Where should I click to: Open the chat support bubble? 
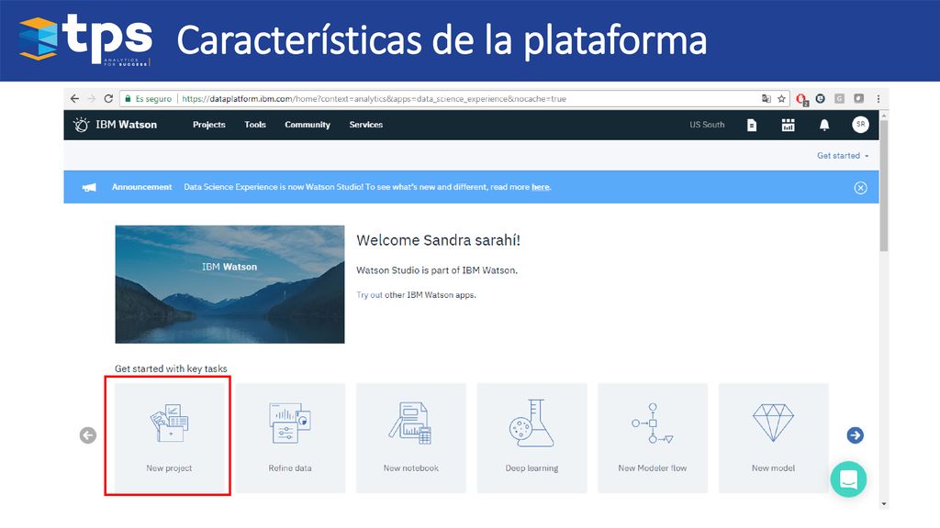[848, 479]
